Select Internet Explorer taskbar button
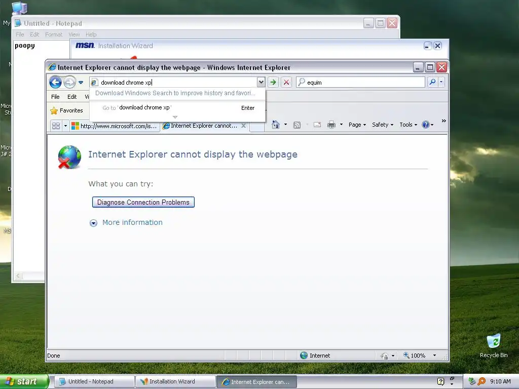This screenshot has height=389, width=519. click(x=256, y=382)
